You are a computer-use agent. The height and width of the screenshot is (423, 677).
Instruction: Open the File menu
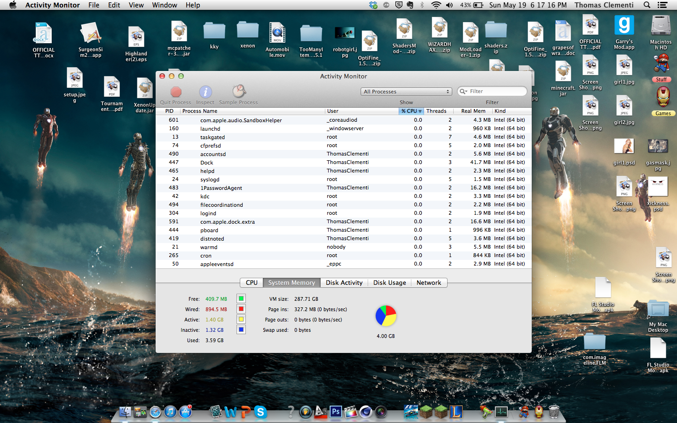tap(94, 5)
